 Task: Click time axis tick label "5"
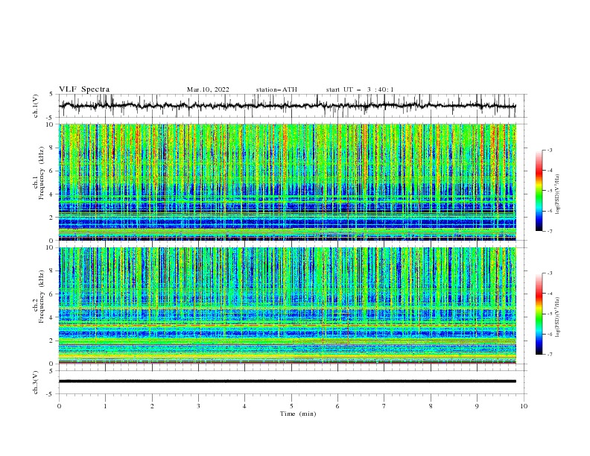(x=291, y=406)
